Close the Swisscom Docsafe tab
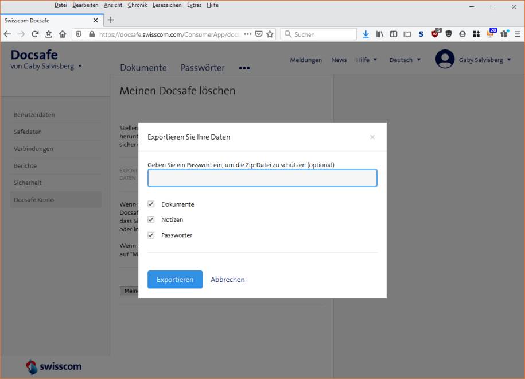 pyautogui.click(x=95, y=21)
